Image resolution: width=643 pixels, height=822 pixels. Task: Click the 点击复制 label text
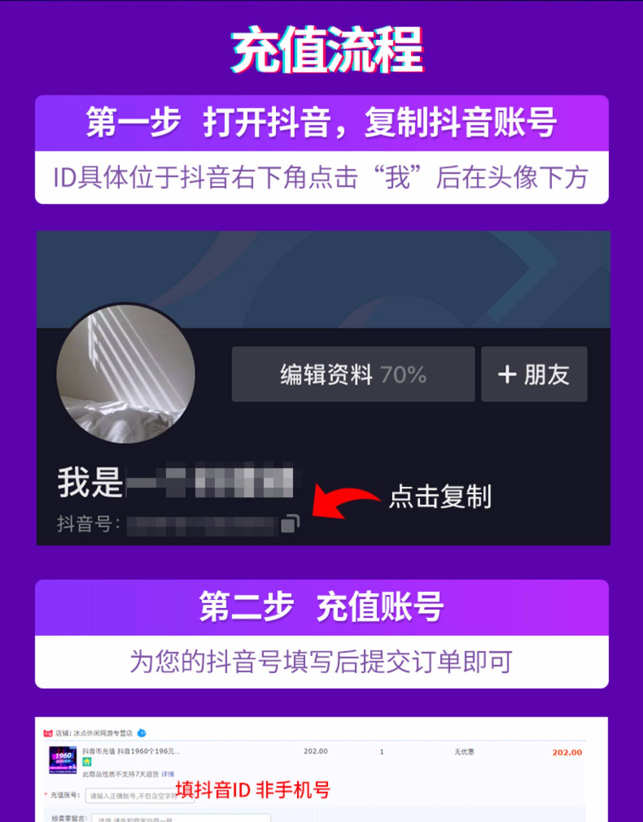(440, 497)
